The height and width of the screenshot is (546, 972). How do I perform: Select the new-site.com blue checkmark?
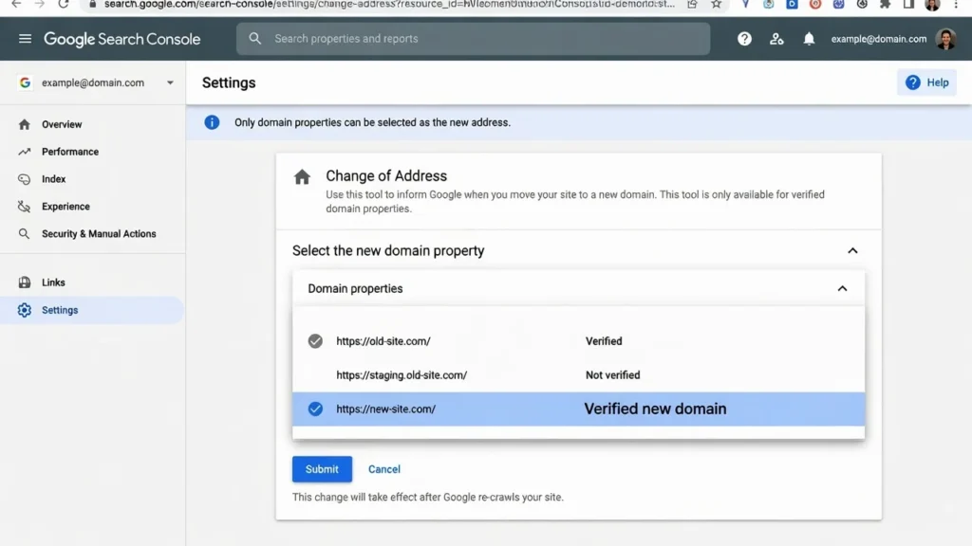(x=315, y=409)
